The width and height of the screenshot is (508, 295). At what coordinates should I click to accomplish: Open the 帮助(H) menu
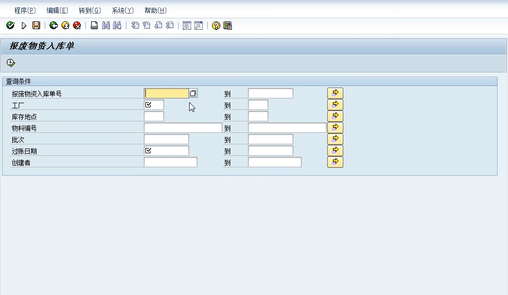pos(155,10)
